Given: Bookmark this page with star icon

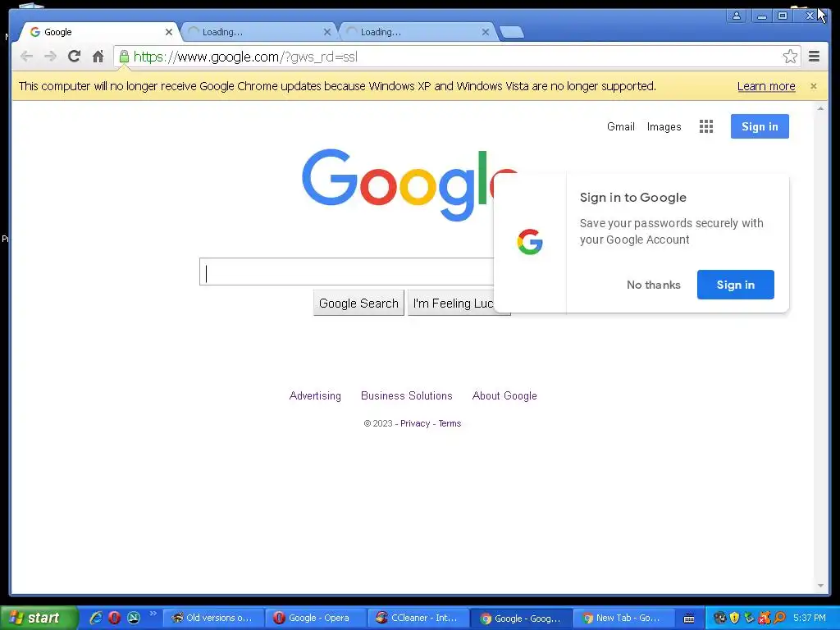Looking at the screenshot, I should [x=790, y=57].
